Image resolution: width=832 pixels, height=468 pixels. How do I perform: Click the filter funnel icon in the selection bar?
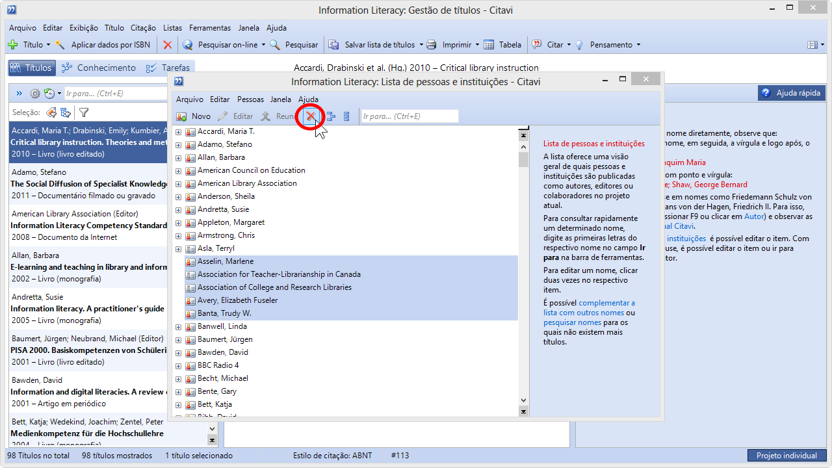tap(84, 112)
